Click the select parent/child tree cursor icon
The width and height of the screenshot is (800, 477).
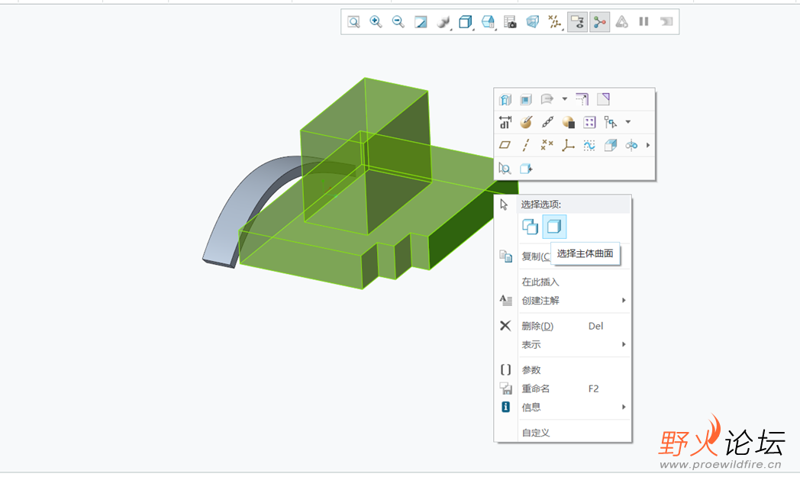[x=610, y=122]
